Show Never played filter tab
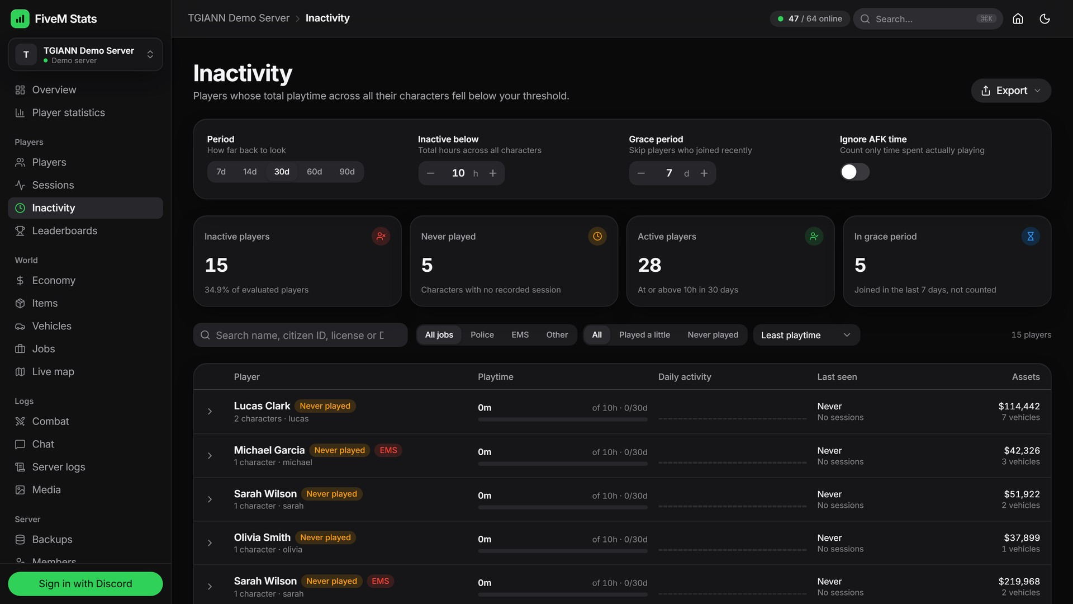This screenshot has width=1073, height=604. 713,335
